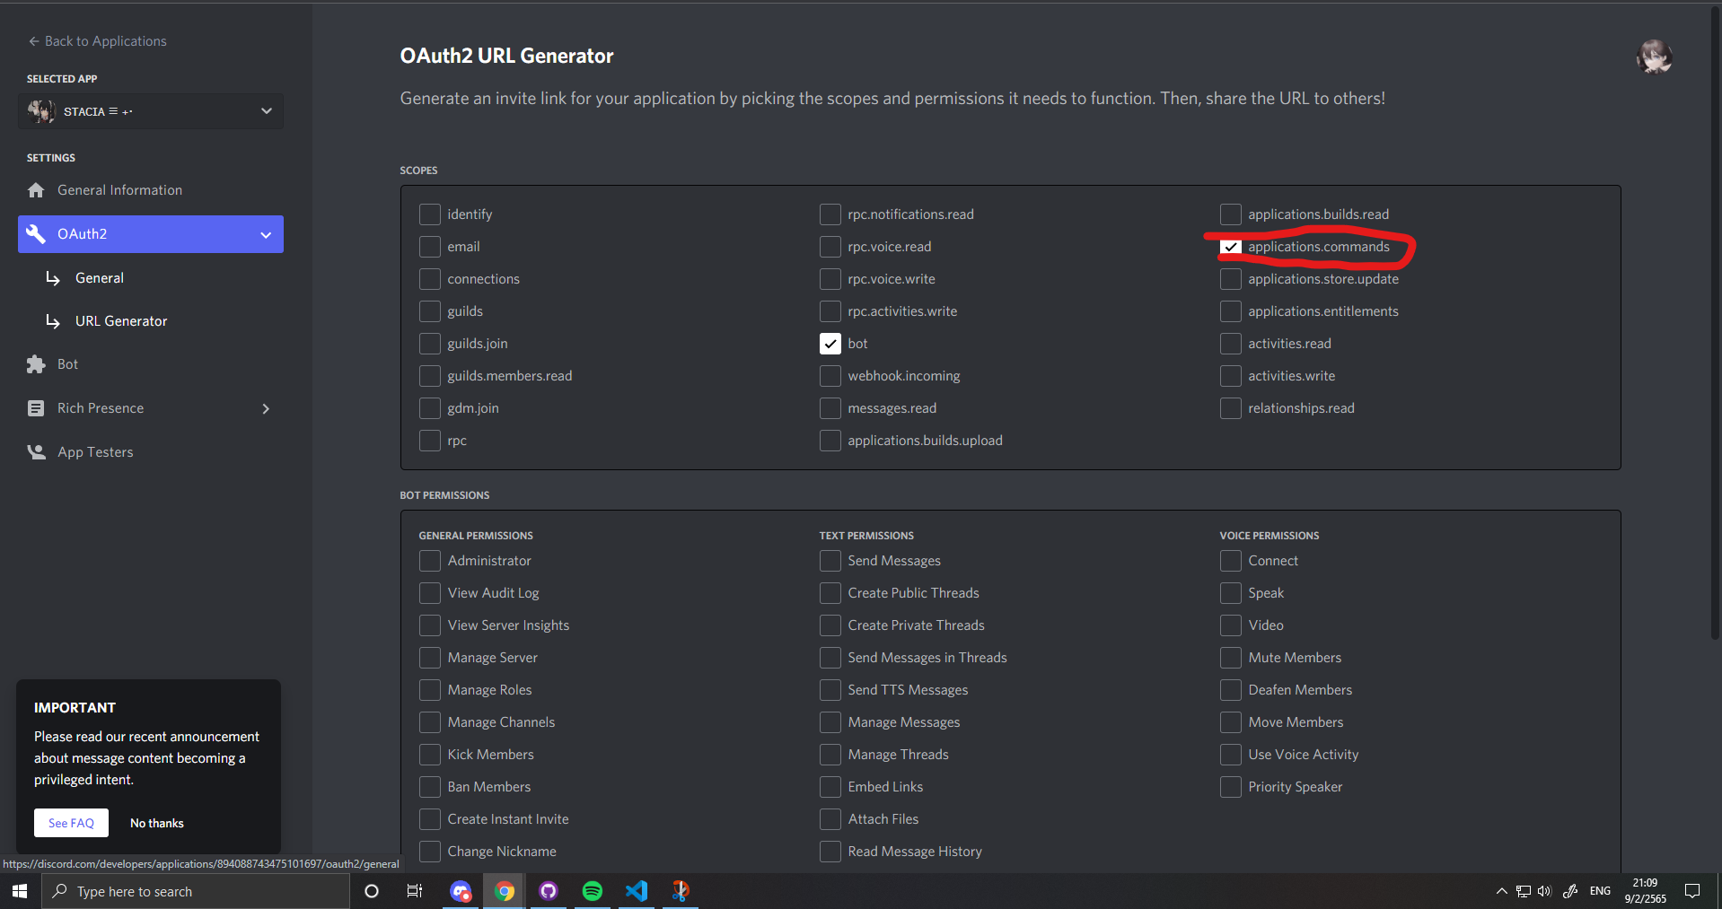Viewport: 1722px width, 909px height.
Task: Check the messages.read scope
Action: (x=830, y=408)
